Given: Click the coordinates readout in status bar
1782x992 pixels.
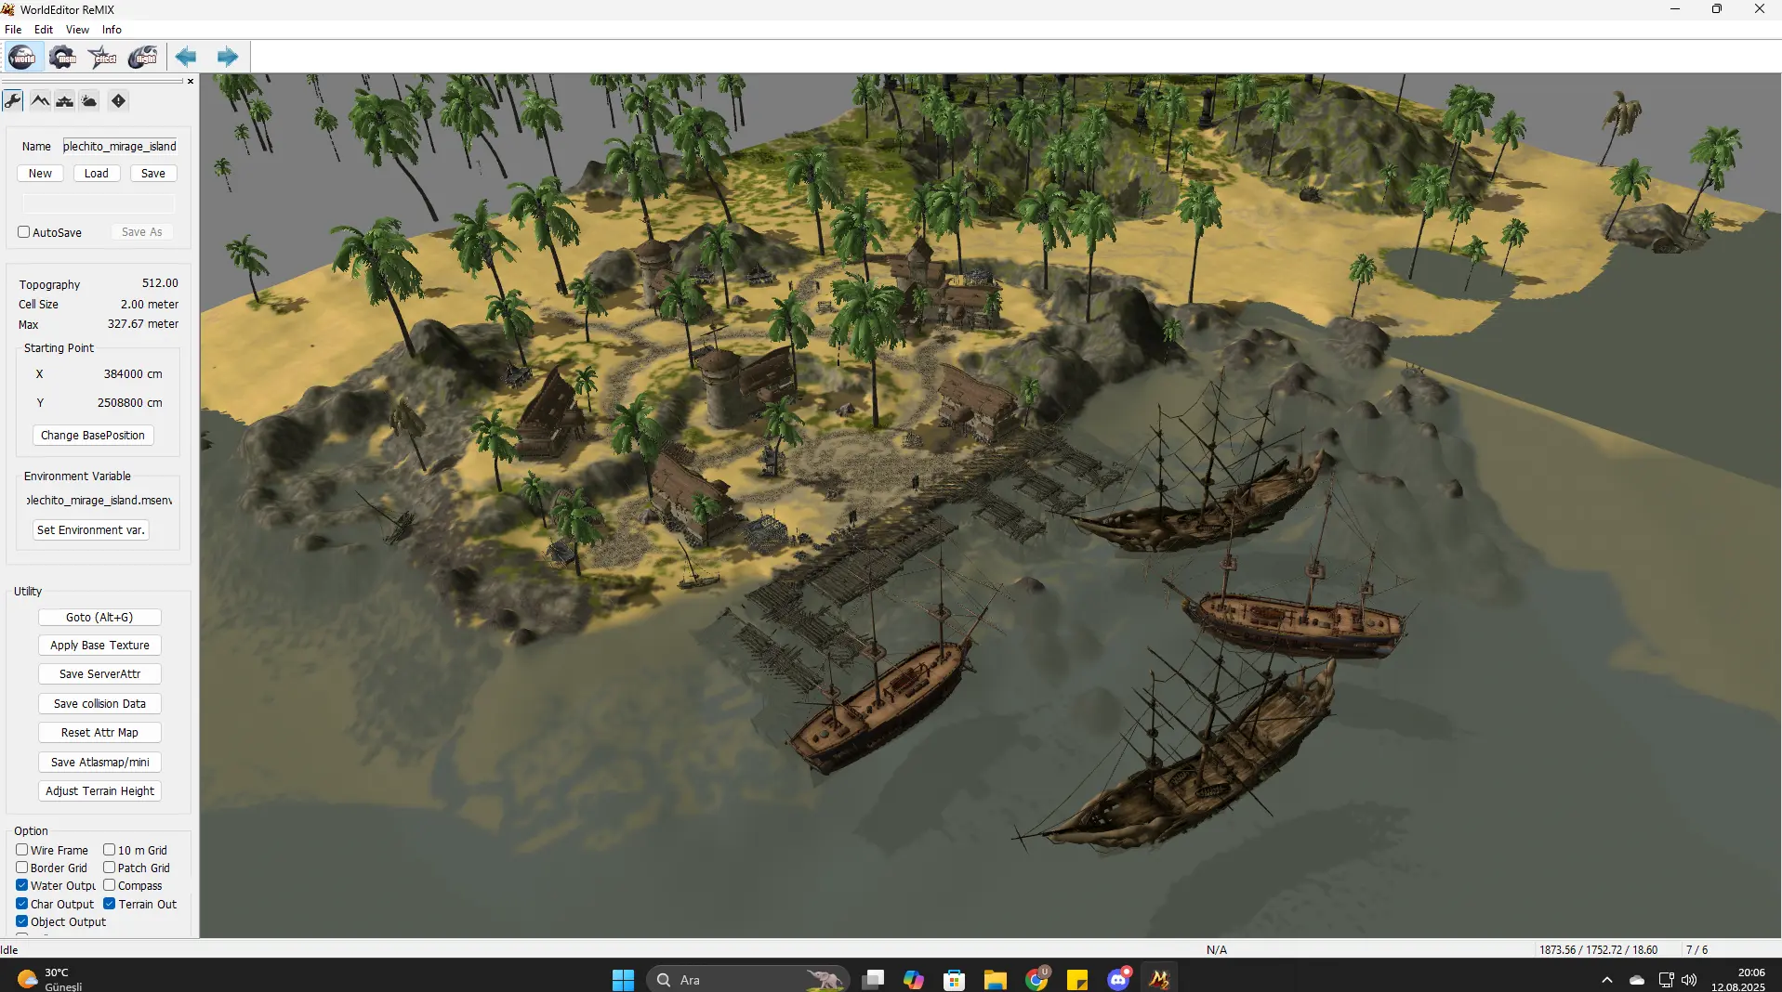Looking at the screenshot, I should click(x=1598, y=950).
